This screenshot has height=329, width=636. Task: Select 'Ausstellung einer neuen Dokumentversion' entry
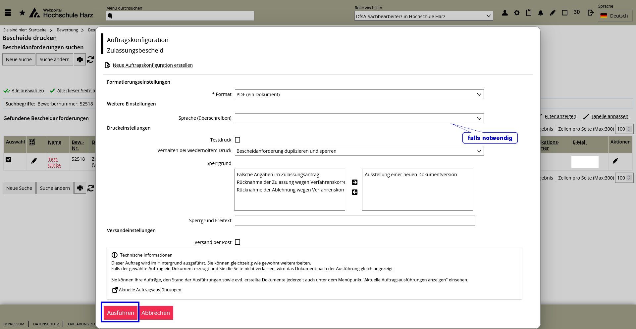(411, 175)
